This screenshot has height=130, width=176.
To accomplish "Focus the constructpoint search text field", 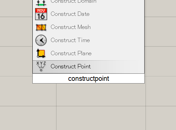I will point(88,78).
